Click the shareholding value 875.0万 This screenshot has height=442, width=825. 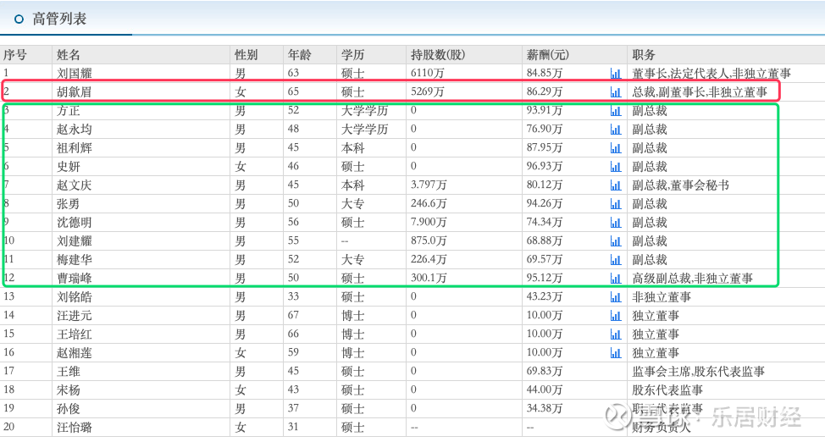tap(429, 241)
